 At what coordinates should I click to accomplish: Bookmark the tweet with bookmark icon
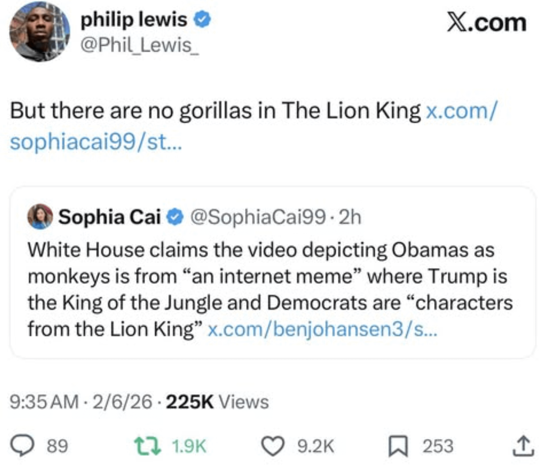[x=398, y=446]
